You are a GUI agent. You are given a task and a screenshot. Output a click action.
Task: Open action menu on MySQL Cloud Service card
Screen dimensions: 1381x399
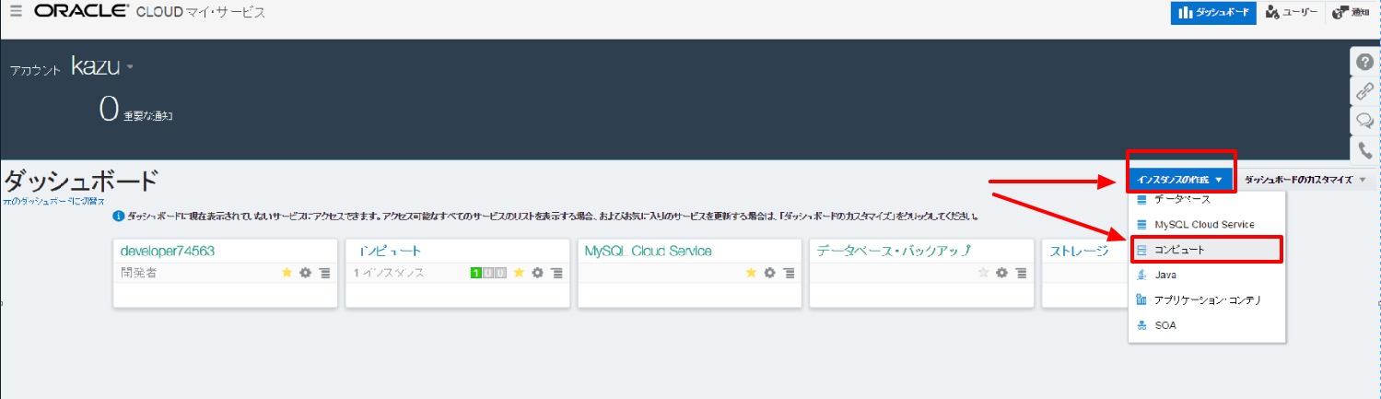click(790, 273)
